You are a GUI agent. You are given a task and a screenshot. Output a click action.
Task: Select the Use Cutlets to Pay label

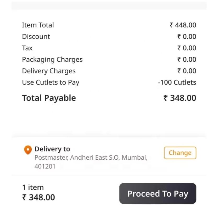click(51, 82)
